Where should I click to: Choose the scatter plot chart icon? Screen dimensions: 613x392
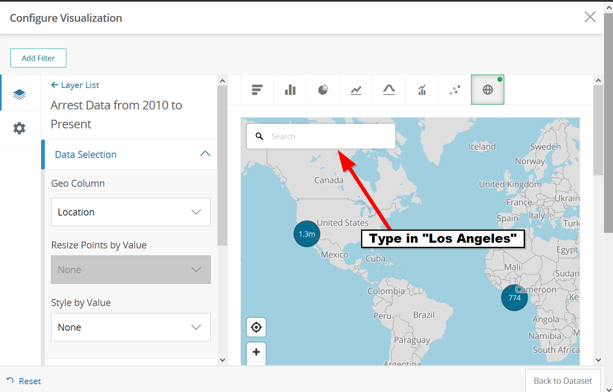click(455, 90)
